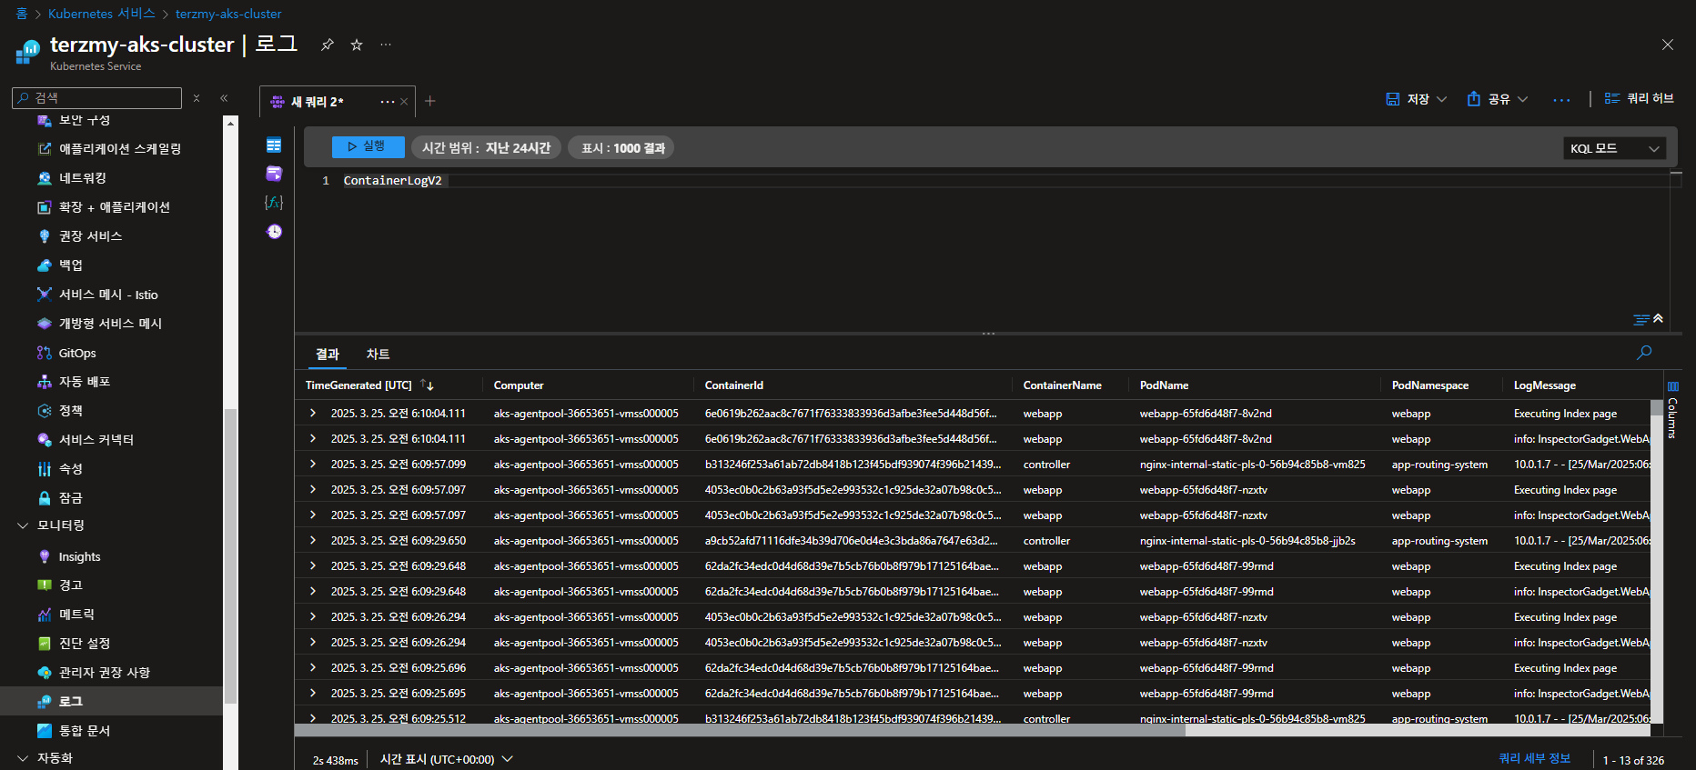Change time display (UTC+00:00) dropdown

(x=447, y=759)
